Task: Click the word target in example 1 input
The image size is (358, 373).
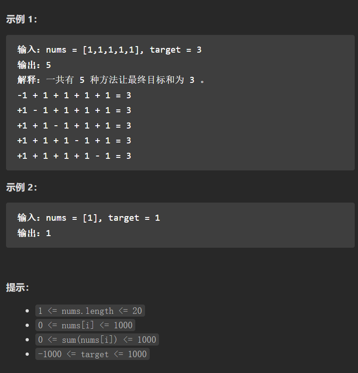Action: click(165, 50)
